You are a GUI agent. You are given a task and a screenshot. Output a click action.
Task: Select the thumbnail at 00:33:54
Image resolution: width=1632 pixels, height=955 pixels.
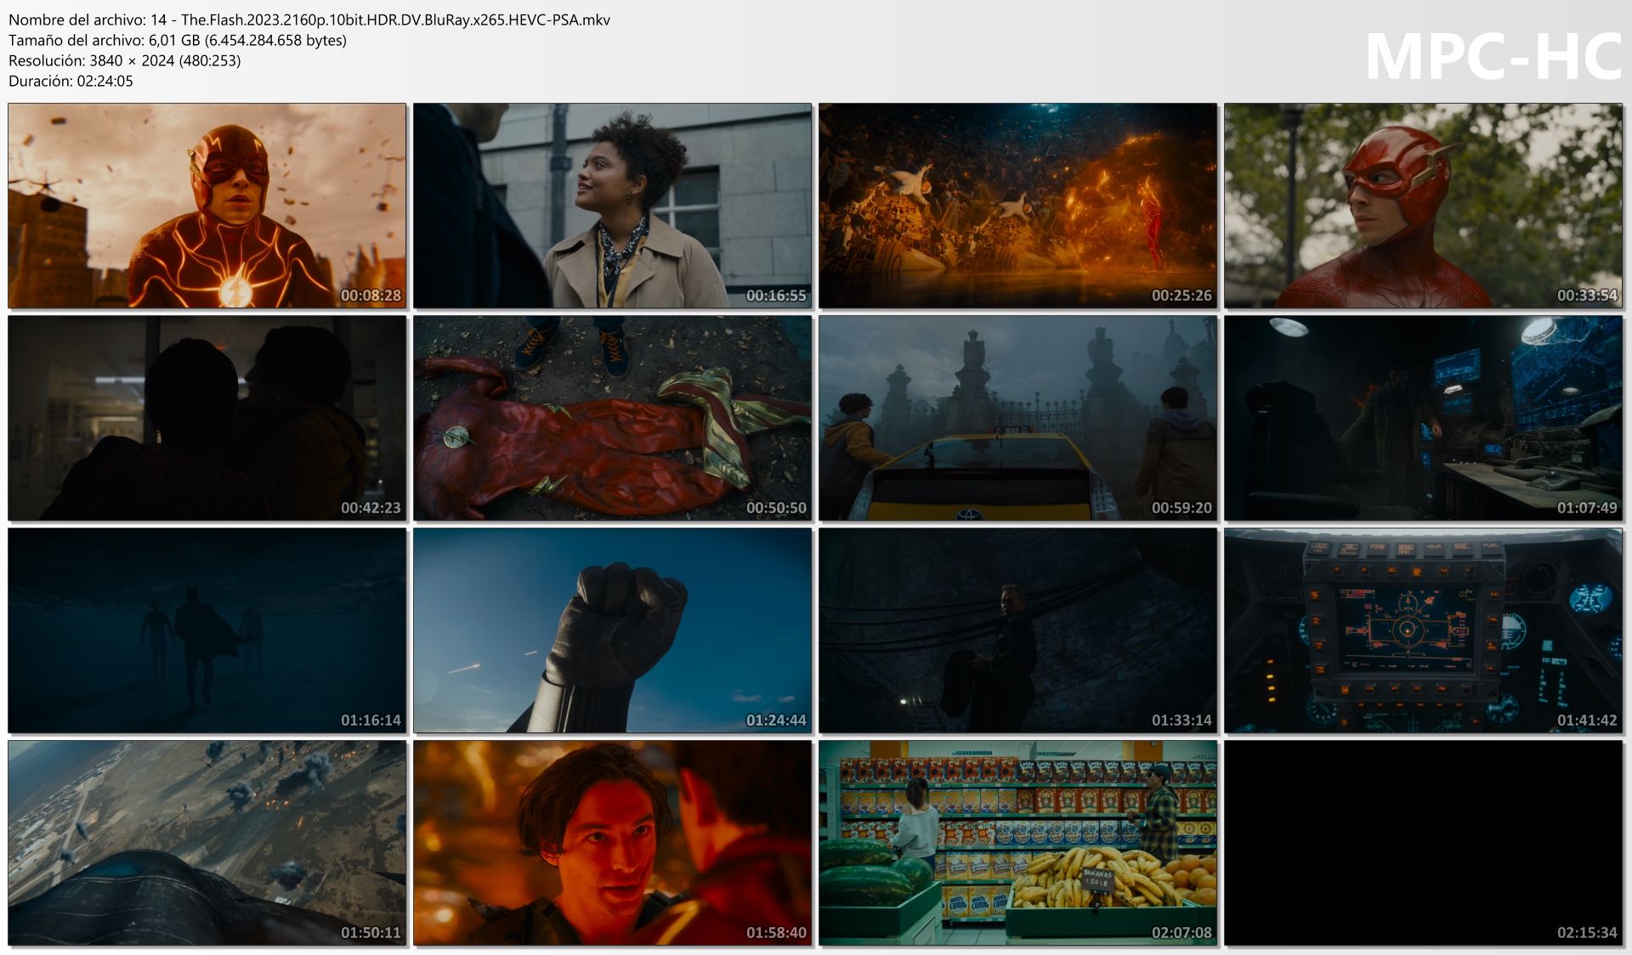(1424, 206)
